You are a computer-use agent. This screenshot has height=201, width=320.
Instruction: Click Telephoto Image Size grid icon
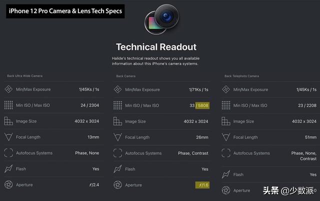[x=226, y=121]
